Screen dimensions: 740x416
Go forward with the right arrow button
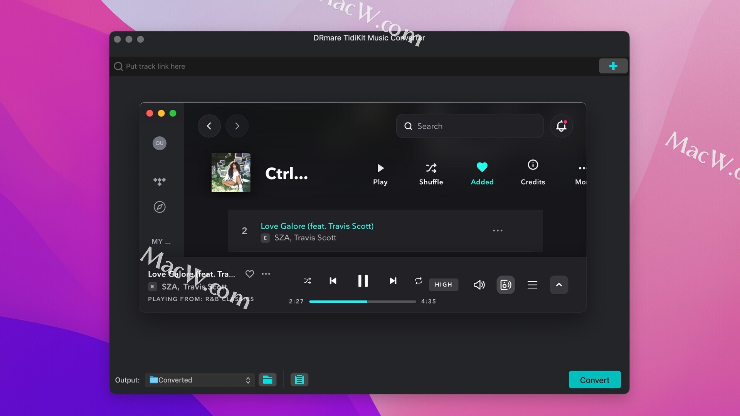click(237, 126)
